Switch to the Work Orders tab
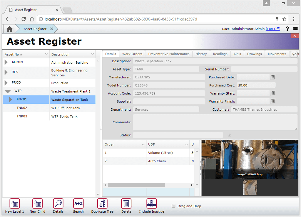 pyautogui.click(x=132, y=54)
